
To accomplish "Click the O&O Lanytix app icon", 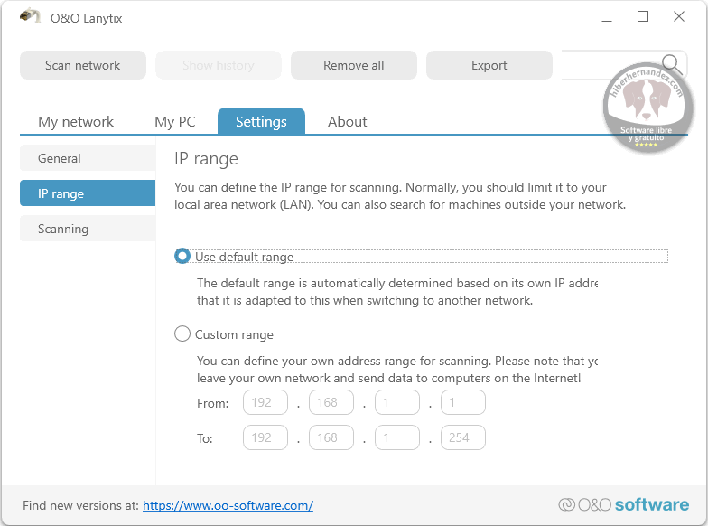I will coord(31,16).
